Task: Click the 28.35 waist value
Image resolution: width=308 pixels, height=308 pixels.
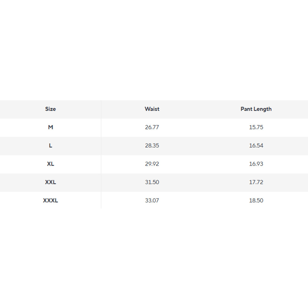Action: [152, 146]
